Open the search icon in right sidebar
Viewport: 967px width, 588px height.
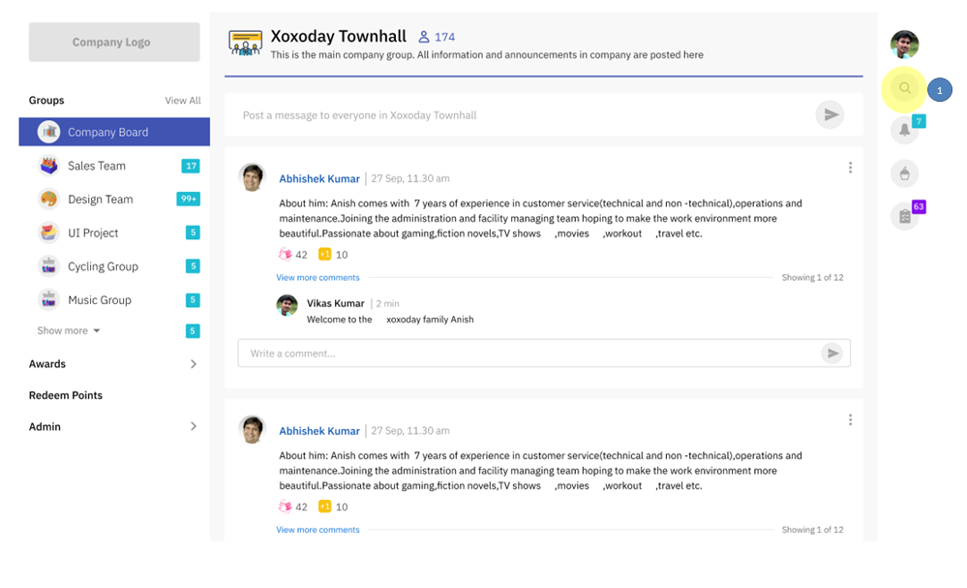coord(904,88)
